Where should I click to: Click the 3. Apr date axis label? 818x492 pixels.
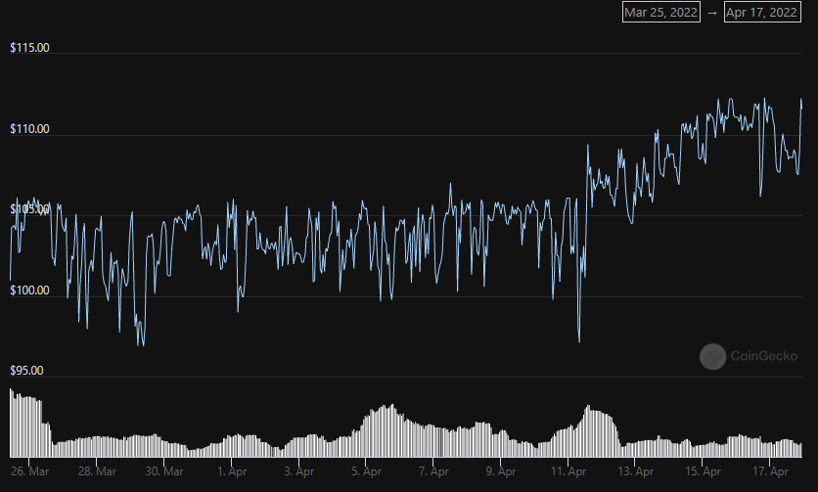coord(299,471)
